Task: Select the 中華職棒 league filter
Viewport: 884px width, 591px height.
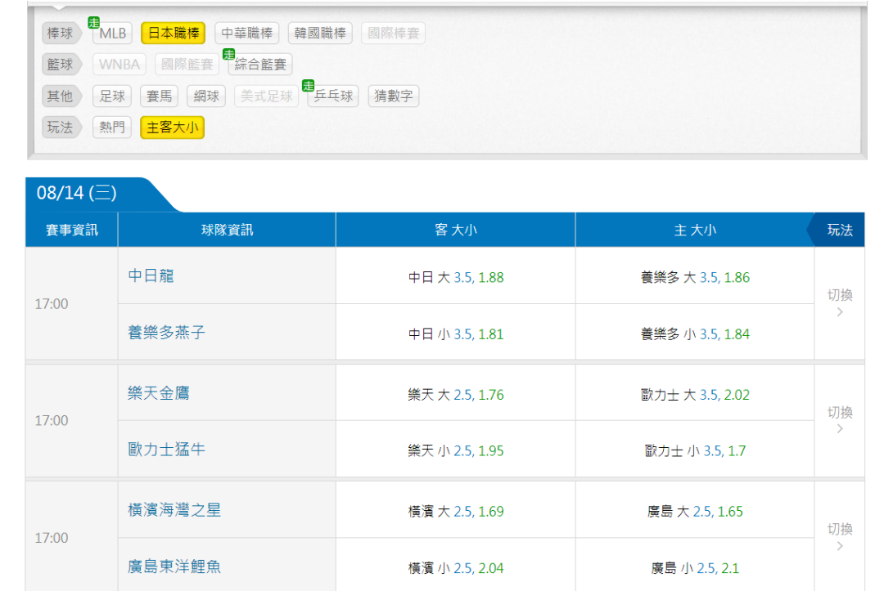Action: [x=247, y=34]
